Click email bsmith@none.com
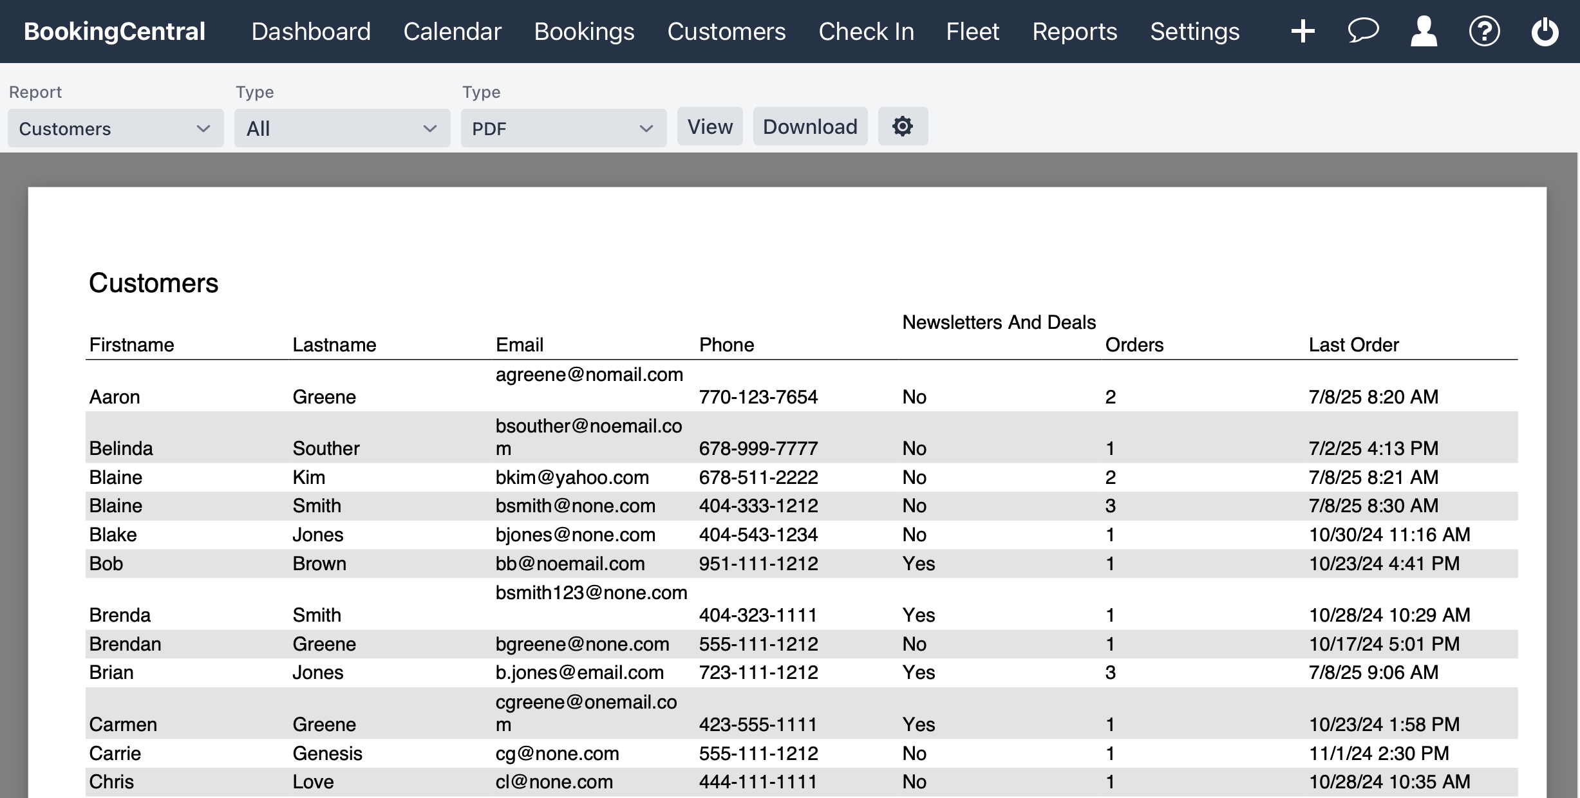Screen dimensions: 1580x798 click(x=576, y=506)
